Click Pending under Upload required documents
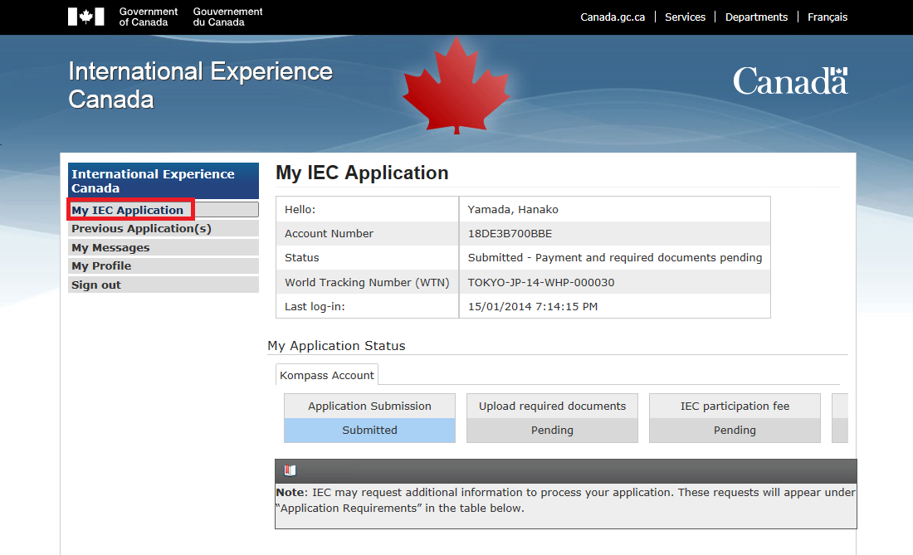The height and width of the screenshot is (555, 913). pyautogui.click(x=552, y=431)
